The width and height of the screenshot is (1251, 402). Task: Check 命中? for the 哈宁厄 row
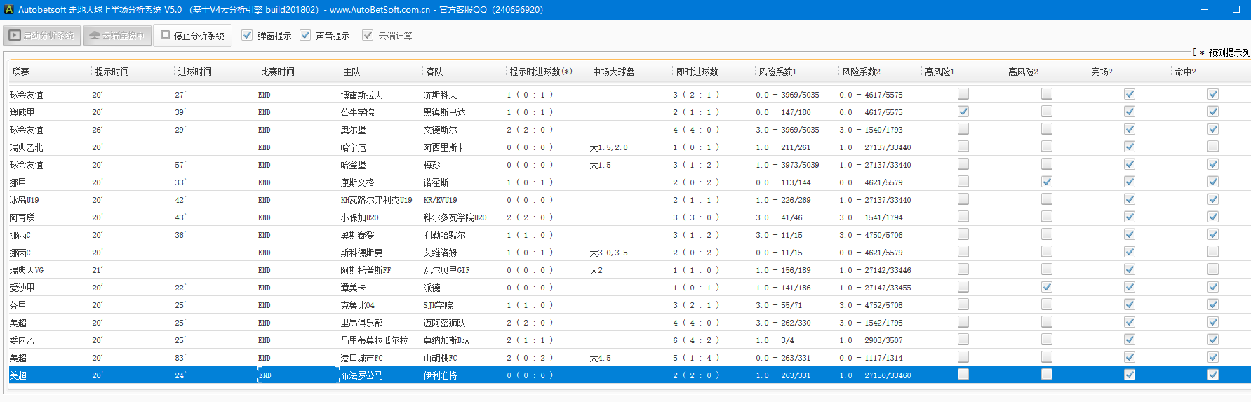click(x=1212, y=147)
